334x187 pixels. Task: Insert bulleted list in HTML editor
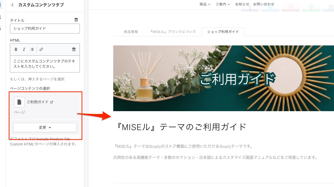(32, 49)
